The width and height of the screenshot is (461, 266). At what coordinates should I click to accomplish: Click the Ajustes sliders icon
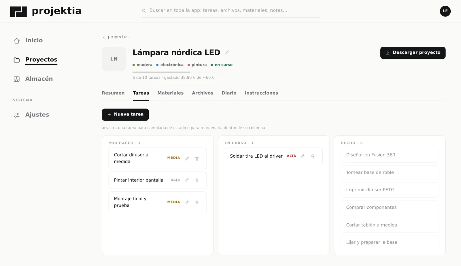(17, 115)
